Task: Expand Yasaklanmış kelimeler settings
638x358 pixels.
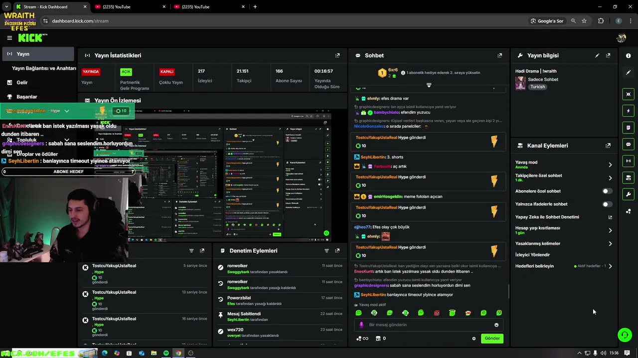Action: pyautogui.click(x=610, y=244)
